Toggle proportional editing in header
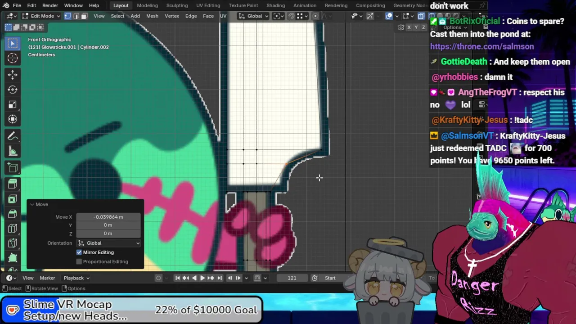The image size is (576, 324). click(315, 16)
